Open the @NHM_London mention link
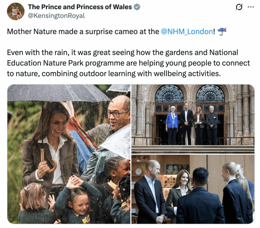Viewport: 260px width, 228px height. click(x=187, y=32)
